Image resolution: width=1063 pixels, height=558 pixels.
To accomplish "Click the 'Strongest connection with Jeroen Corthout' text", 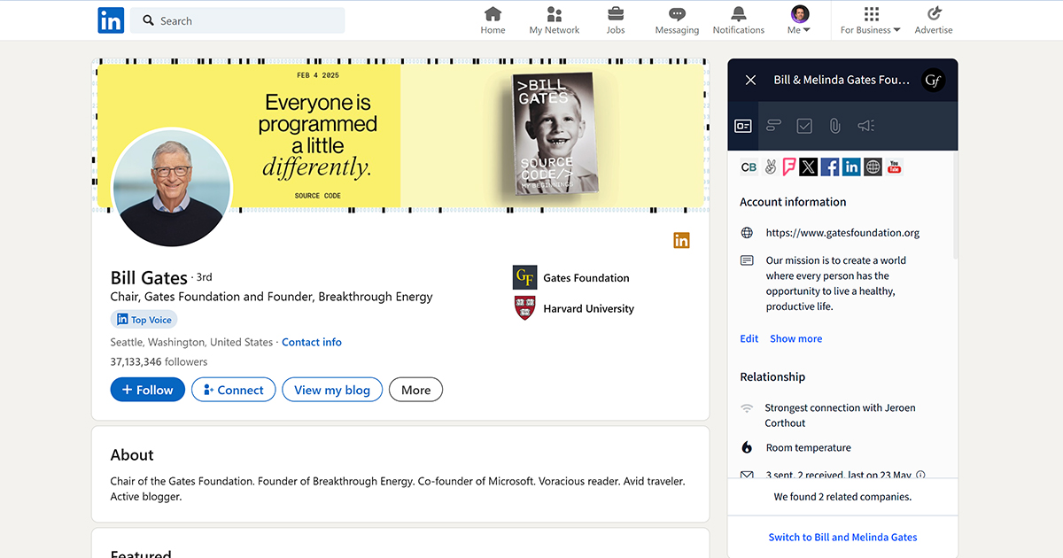I will pos(840,415).
